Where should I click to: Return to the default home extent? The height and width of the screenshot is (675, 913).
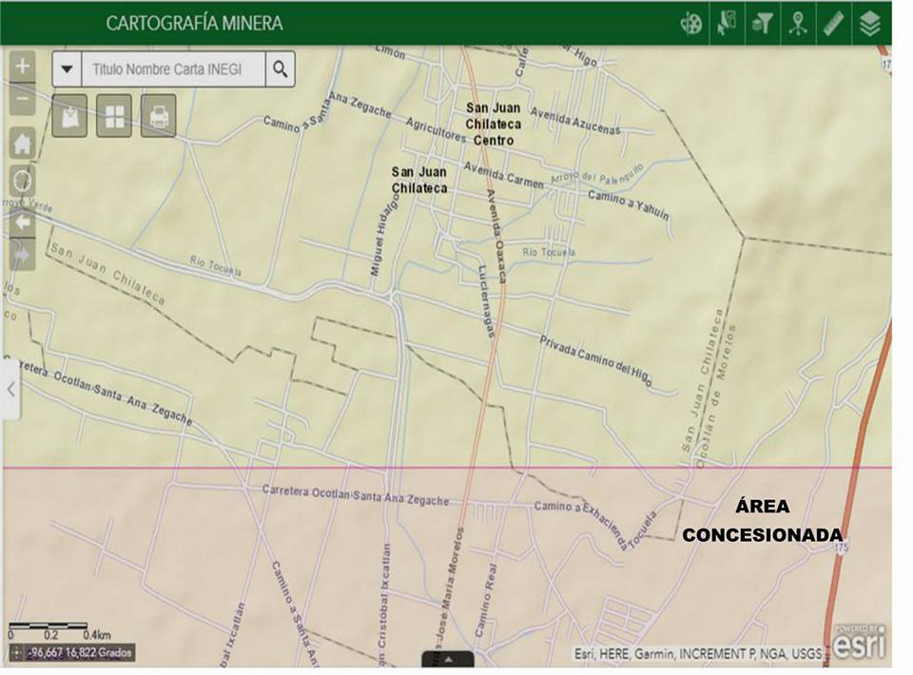coord(23,144)
